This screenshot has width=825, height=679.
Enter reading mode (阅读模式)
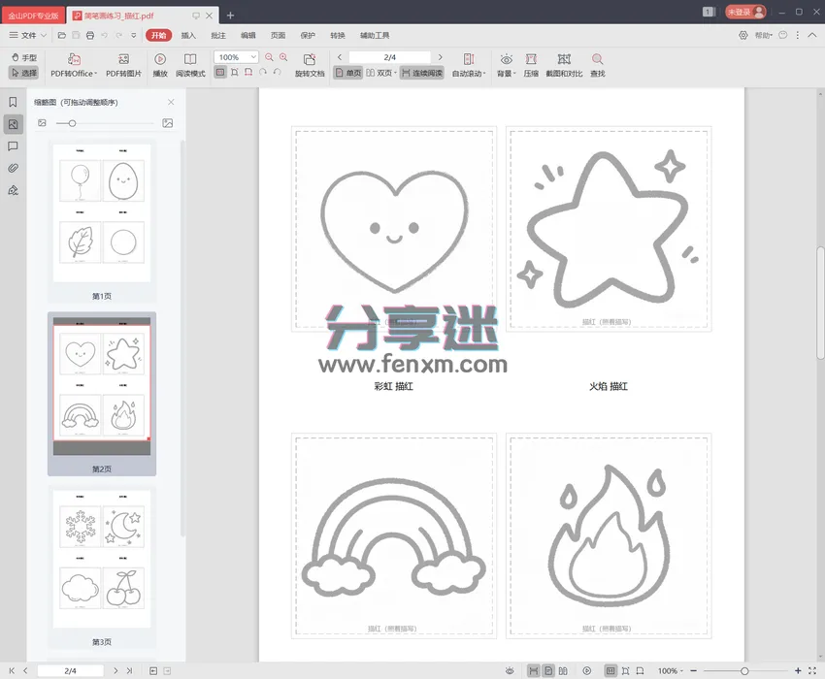click(x=190, y=65)
